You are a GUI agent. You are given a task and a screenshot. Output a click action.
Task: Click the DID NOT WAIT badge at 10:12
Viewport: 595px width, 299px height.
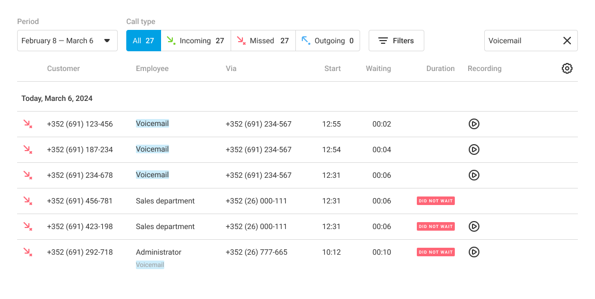tap(436, 252)
